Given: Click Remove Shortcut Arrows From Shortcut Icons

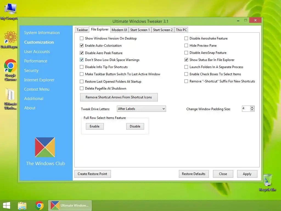Looking at the screenshot, I should [119, 97].
